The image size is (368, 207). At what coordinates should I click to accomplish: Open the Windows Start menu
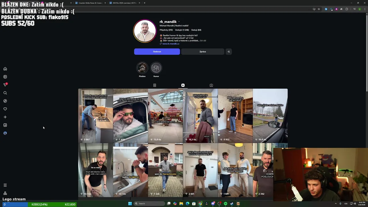coord(130,204)
